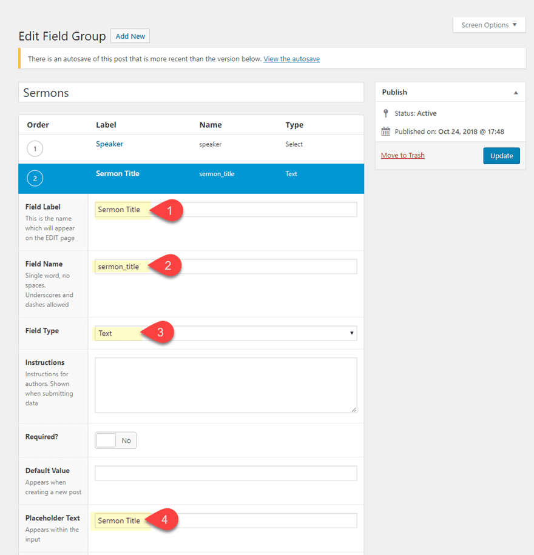This screenshot has width=534, height=555.
Task: Click the calendar icon beside Published on
Action: click(386, 131)
